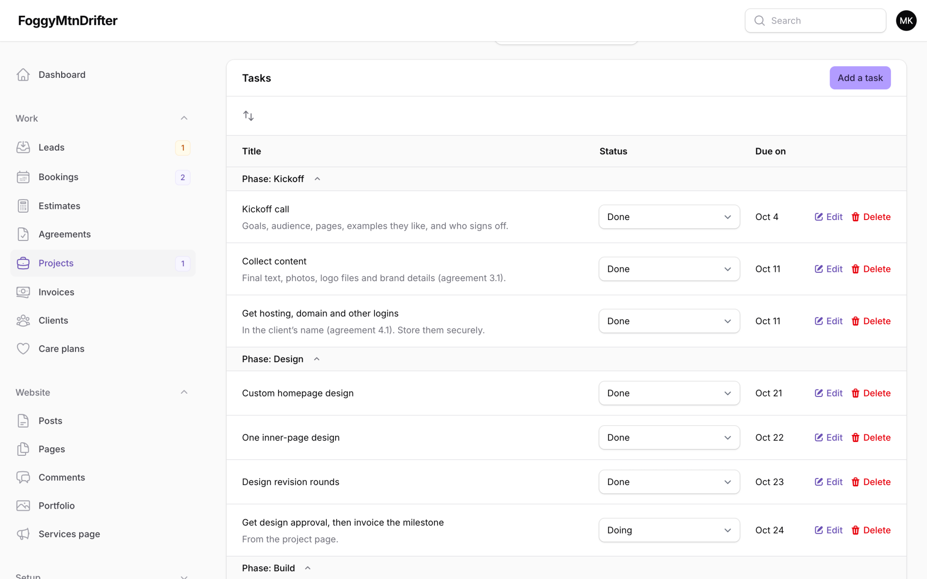
Task: Click the pencil icon for Design revision rounds
Action: 819,482
